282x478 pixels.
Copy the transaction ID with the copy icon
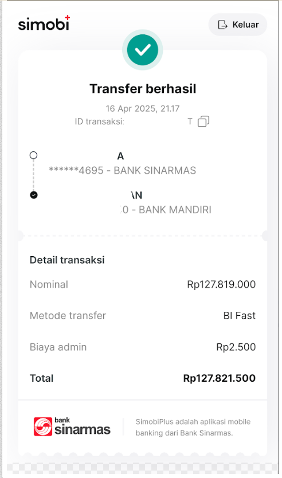click(203, 122)
